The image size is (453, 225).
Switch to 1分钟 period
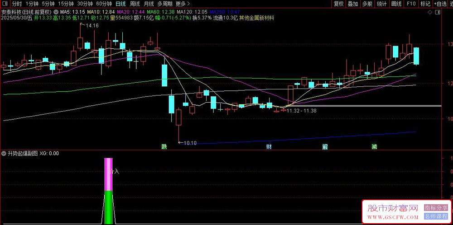pos(32,4)
